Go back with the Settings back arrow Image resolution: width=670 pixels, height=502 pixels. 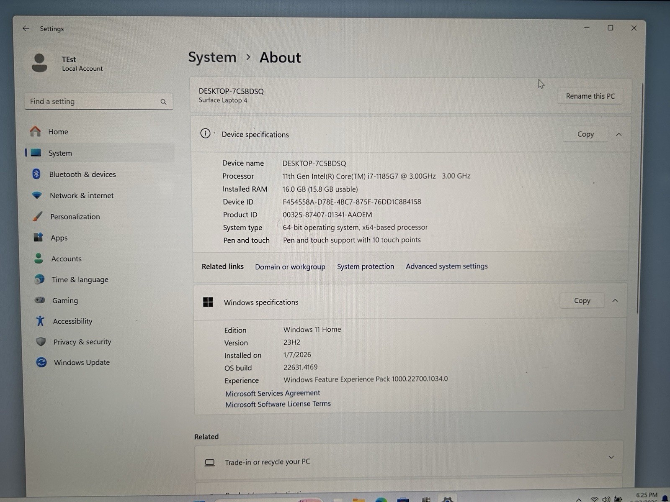pos(26,28)
